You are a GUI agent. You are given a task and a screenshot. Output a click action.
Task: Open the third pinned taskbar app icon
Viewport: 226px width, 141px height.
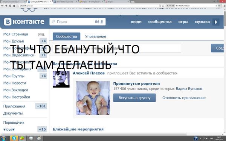click(31, 138)
